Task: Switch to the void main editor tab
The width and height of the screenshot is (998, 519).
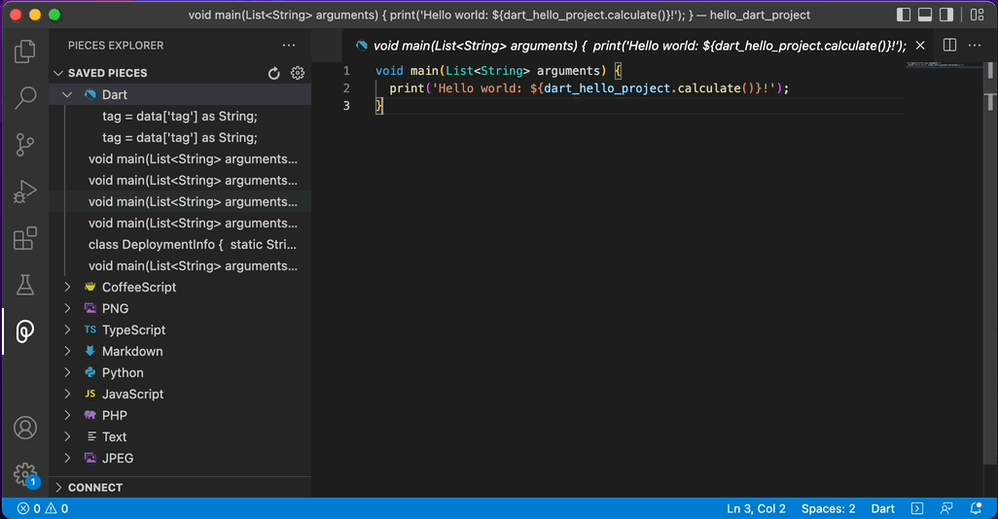Action: [639, 45]
